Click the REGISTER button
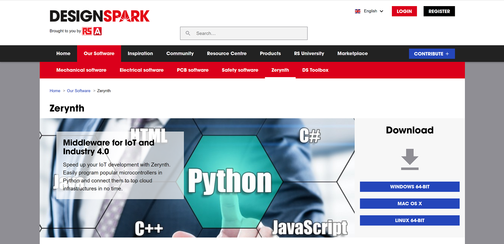 click(439, 11)
